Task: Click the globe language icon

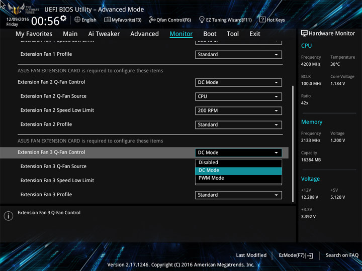Action: (77, 20)
